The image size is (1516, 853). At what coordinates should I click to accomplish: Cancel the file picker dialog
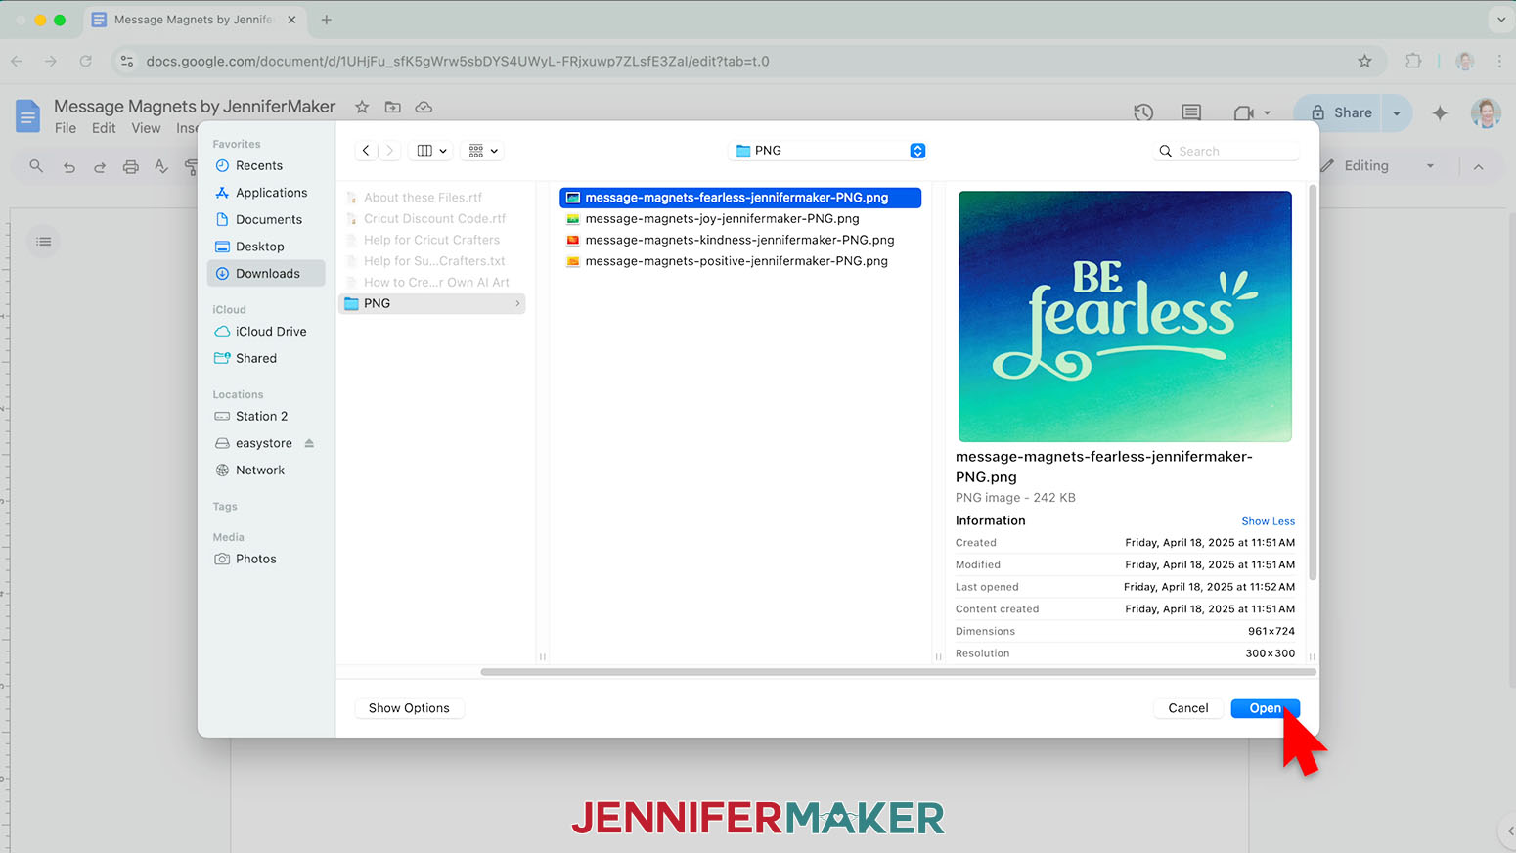point(1187,708)
